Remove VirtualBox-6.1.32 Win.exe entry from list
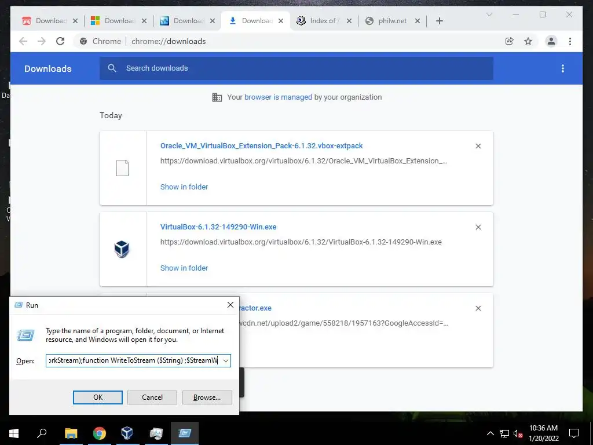This screenshot has width=593, height=445. [478, 227]
